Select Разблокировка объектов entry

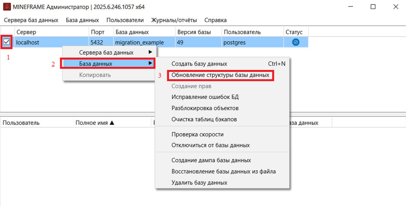(222, 108)
